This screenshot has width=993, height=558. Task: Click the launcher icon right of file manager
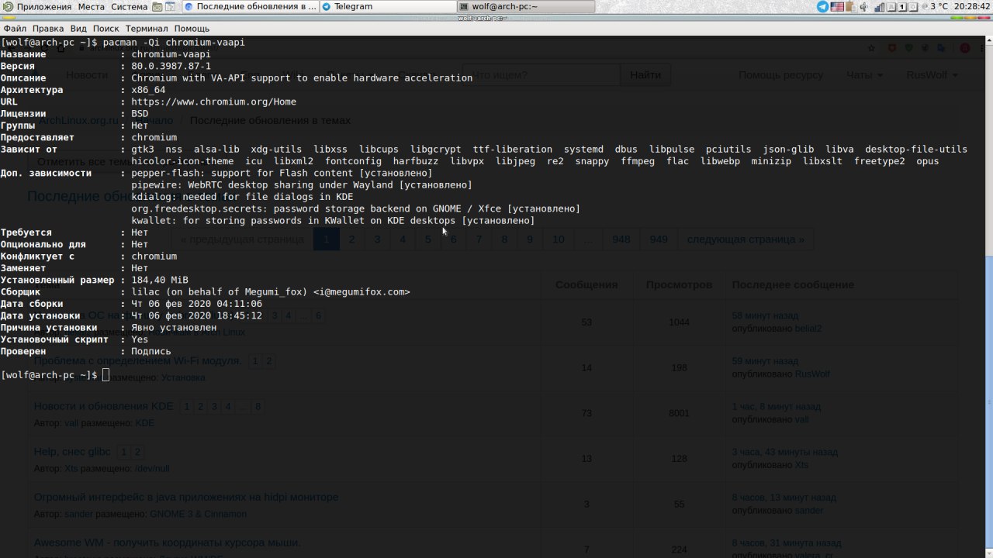171,6
